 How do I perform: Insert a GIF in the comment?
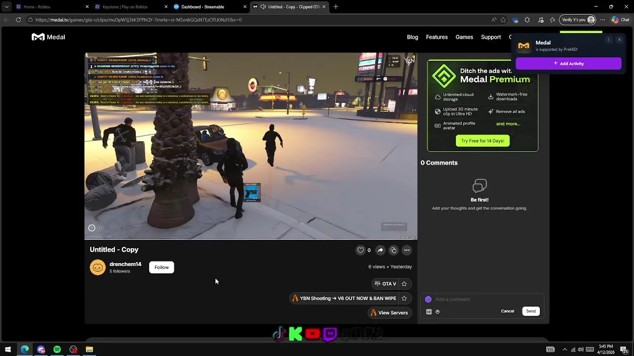point(429,312)
